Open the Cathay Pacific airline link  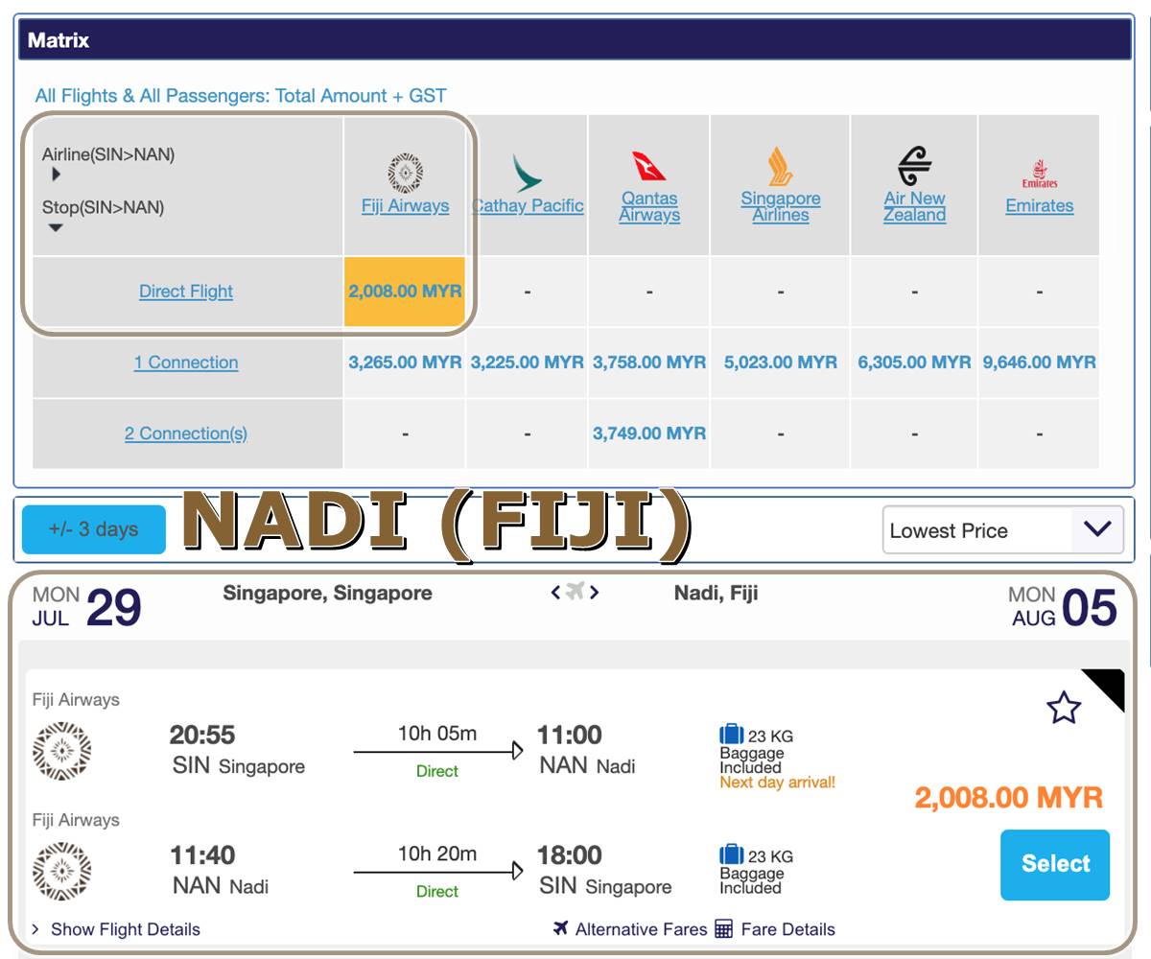pyautogui.click(x=528, y=205)
